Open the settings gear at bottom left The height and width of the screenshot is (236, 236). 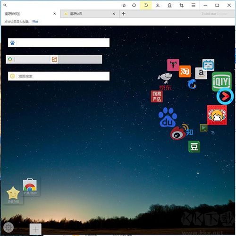click(x=8, y=228)
